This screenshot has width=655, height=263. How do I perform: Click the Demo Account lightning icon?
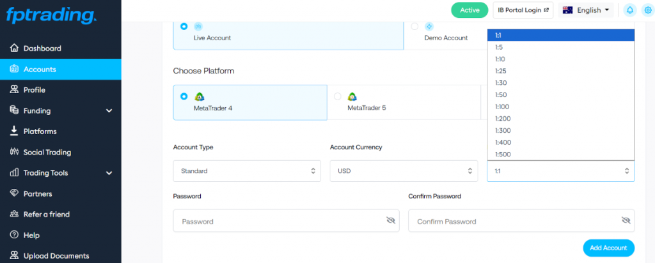click(429, 27)
